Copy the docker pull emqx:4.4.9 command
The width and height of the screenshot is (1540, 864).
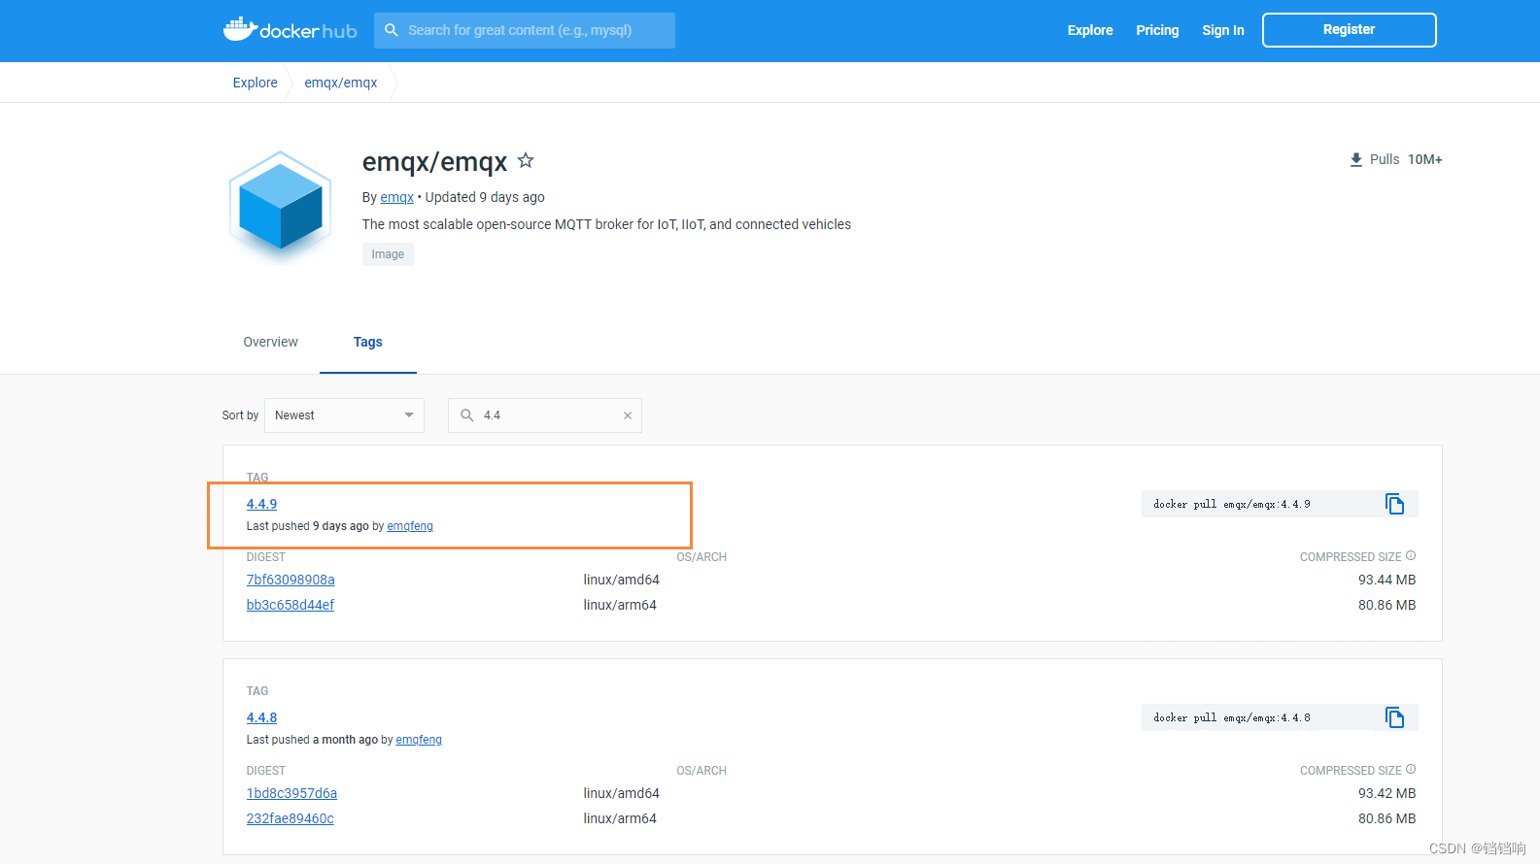click(1395, 504)
